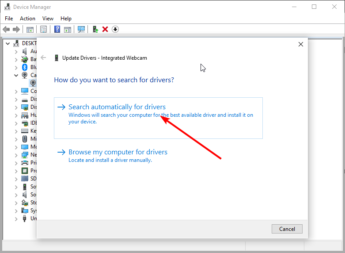Click the IDE controllers category icon
The height and width of the screenshot is (253, 345).
coord(25,123)
